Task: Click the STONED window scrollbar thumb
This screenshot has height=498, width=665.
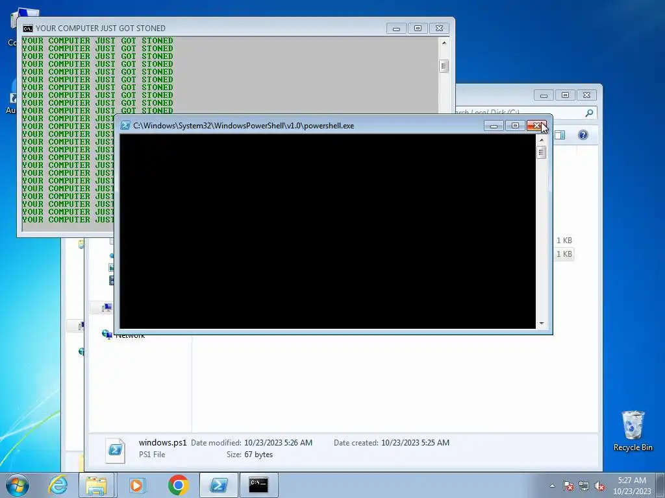Action: tap(444, 66)
